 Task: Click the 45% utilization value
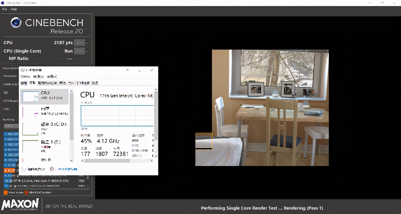click(86, 141)
